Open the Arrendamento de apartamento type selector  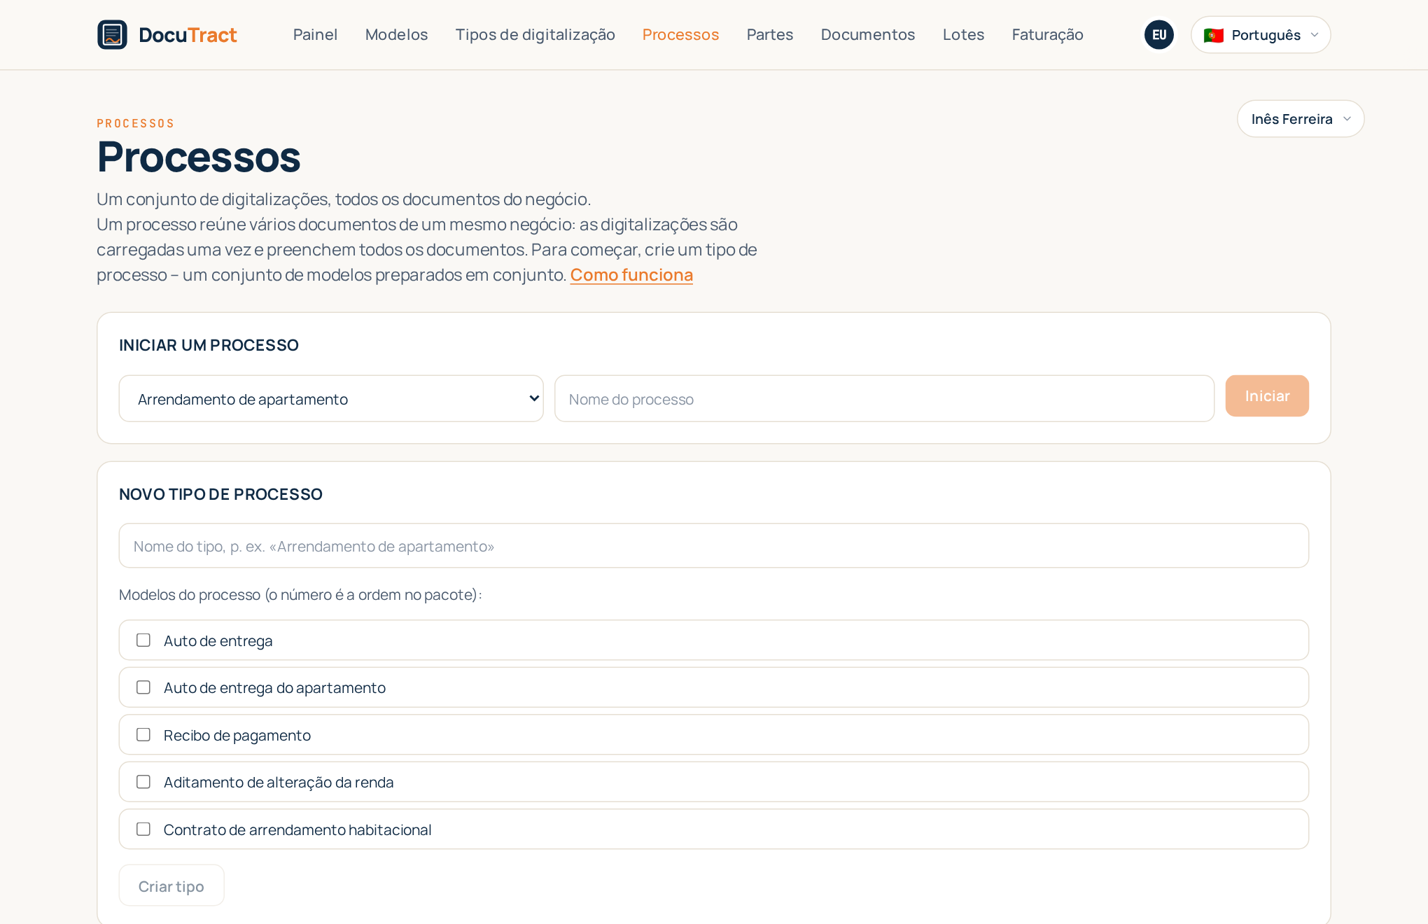coord(331,399)
